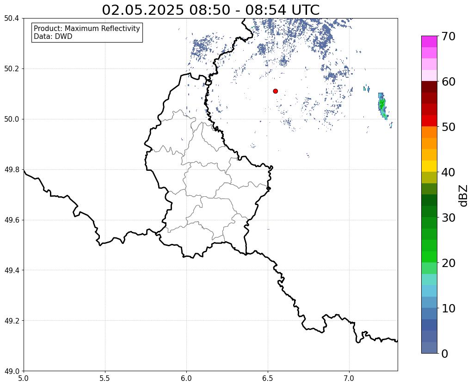This screenshot has height=386, width=473.
Task: Click the latitude axis label 49.8
Action: (12, 169)
